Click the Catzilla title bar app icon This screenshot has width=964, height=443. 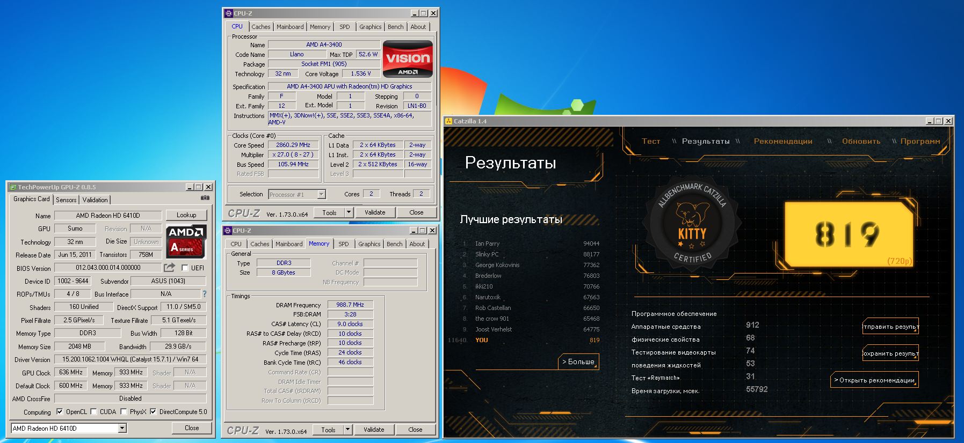(x=448, y=121)
